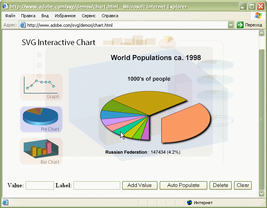267x208 pixels.
Task: Click the World Populations ca. 1998 title
Action: coord(156,58)
